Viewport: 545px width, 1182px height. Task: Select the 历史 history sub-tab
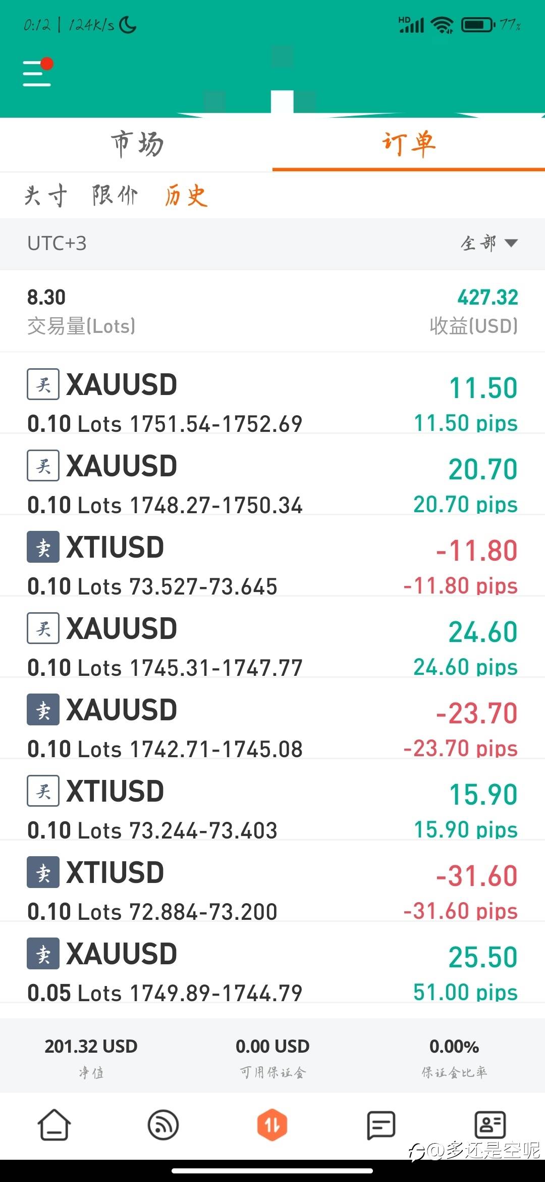click(x=186, y=195)
